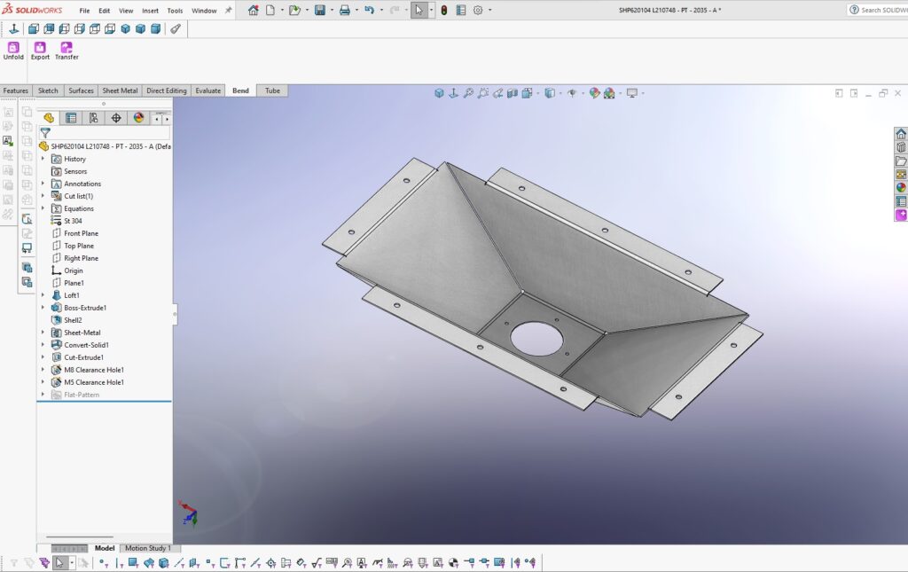Open the File menu
The width and height of the screenshot is (908, 572).
pos(84,11)
